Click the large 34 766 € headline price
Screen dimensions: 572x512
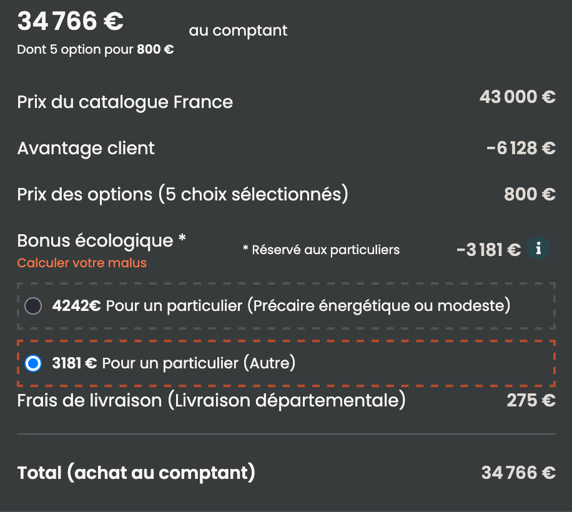71,22
